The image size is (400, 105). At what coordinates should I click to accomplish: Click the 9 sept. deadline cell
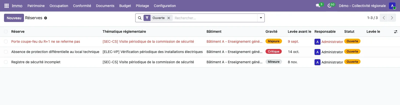pos(293,41)
